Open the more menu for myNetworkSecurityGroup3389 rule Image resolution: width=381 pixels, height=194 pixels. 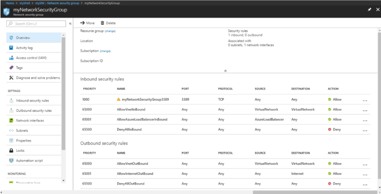(365, 100)
